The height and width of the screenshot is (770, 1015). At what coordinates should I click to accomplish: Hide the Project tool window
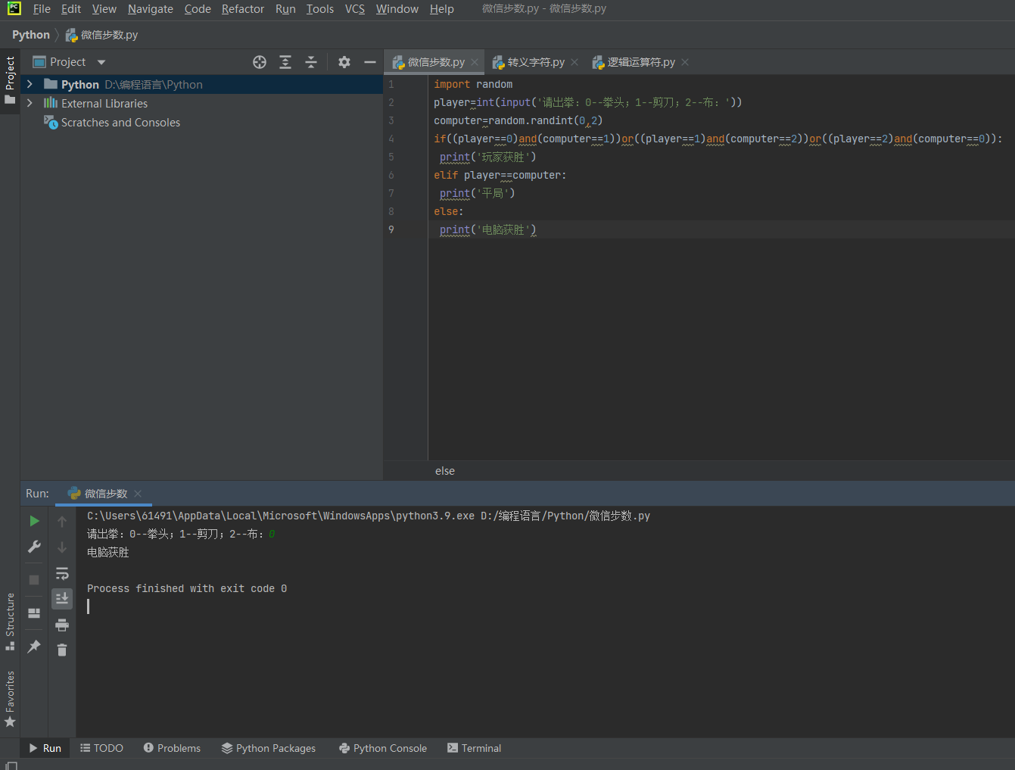pos(370,62)
